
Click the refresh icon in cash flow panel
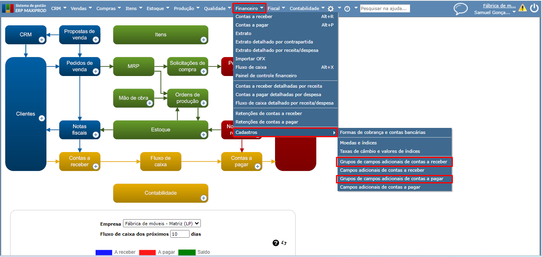click(284, 243)
